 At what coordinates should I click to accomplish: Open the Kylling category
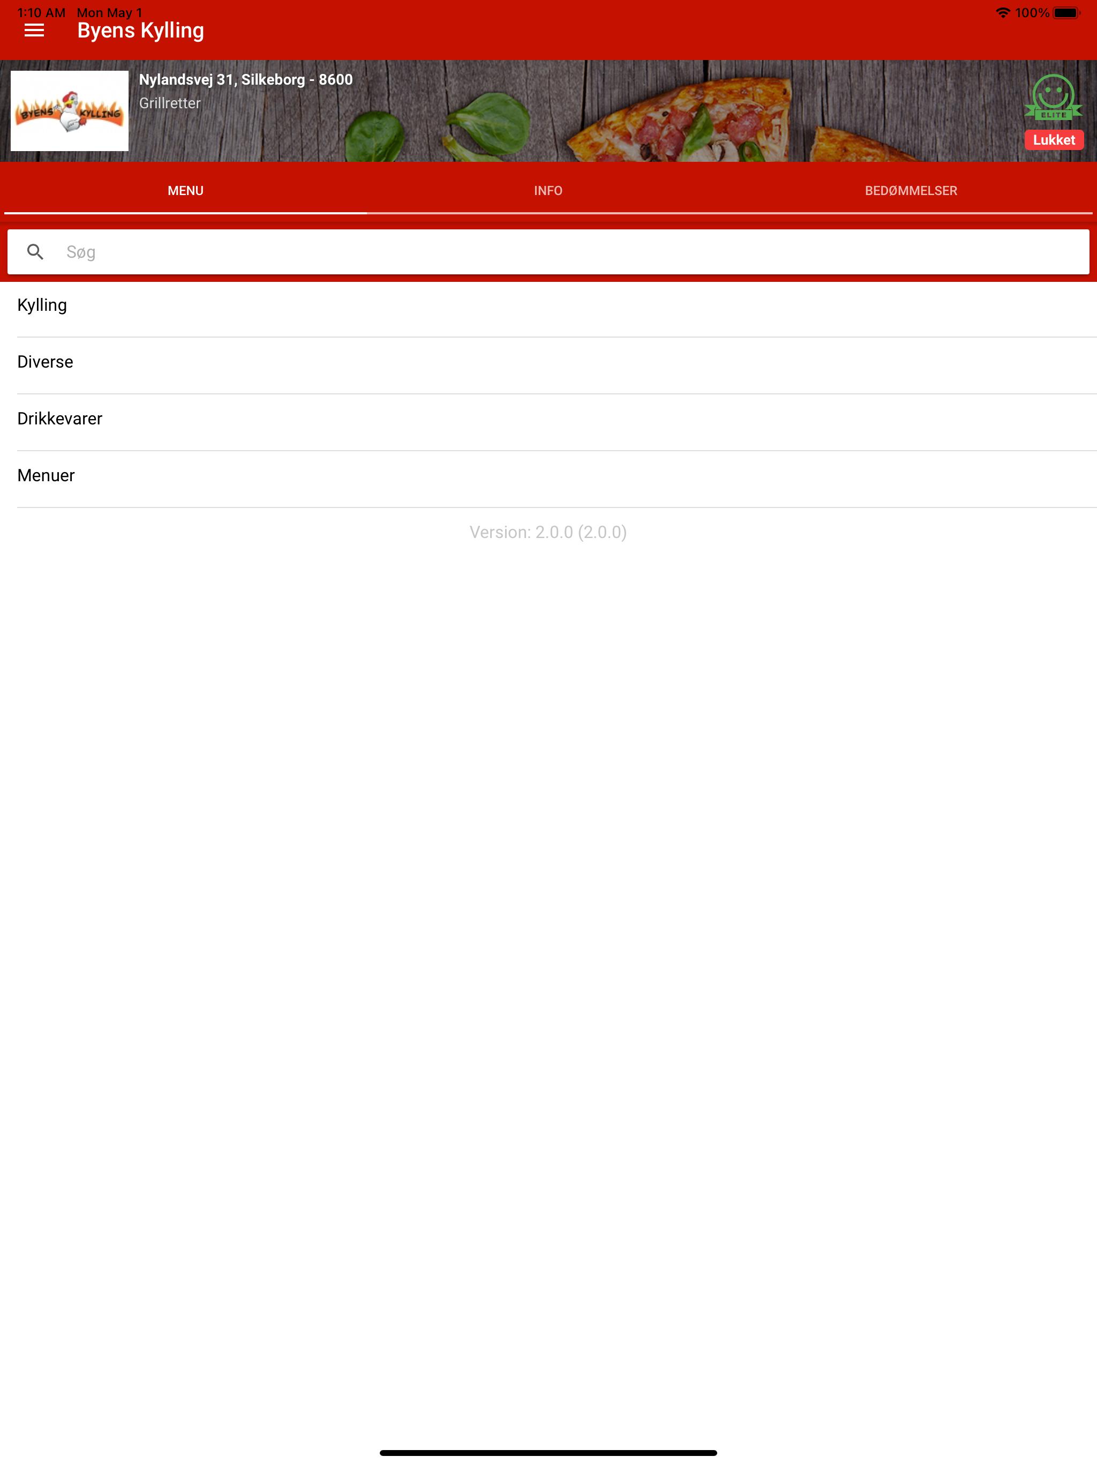548,309
